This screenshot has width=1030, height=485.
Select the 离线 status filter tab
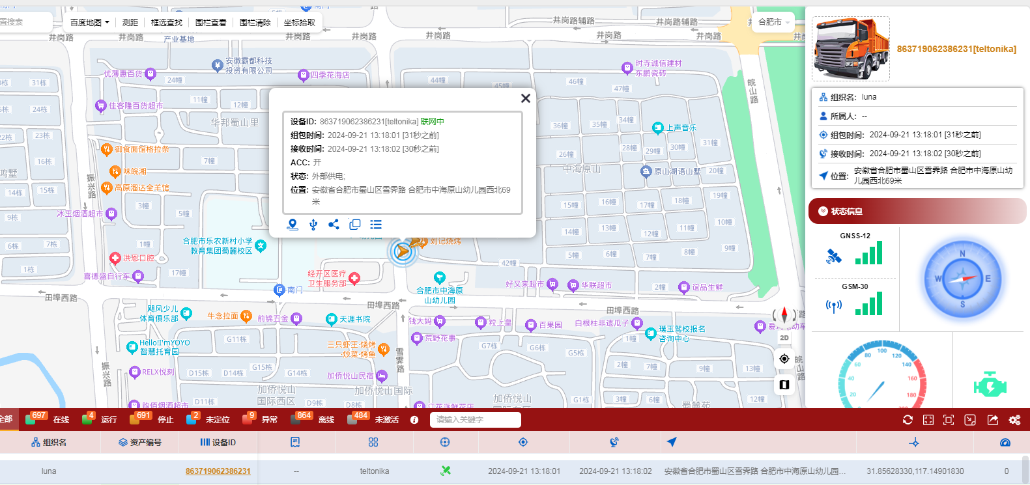[x=326, y=420]
